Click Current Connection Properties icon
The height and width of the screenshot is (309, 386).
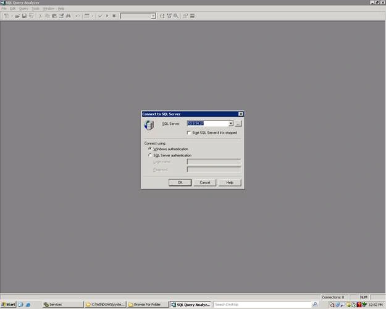pos(185,16)
